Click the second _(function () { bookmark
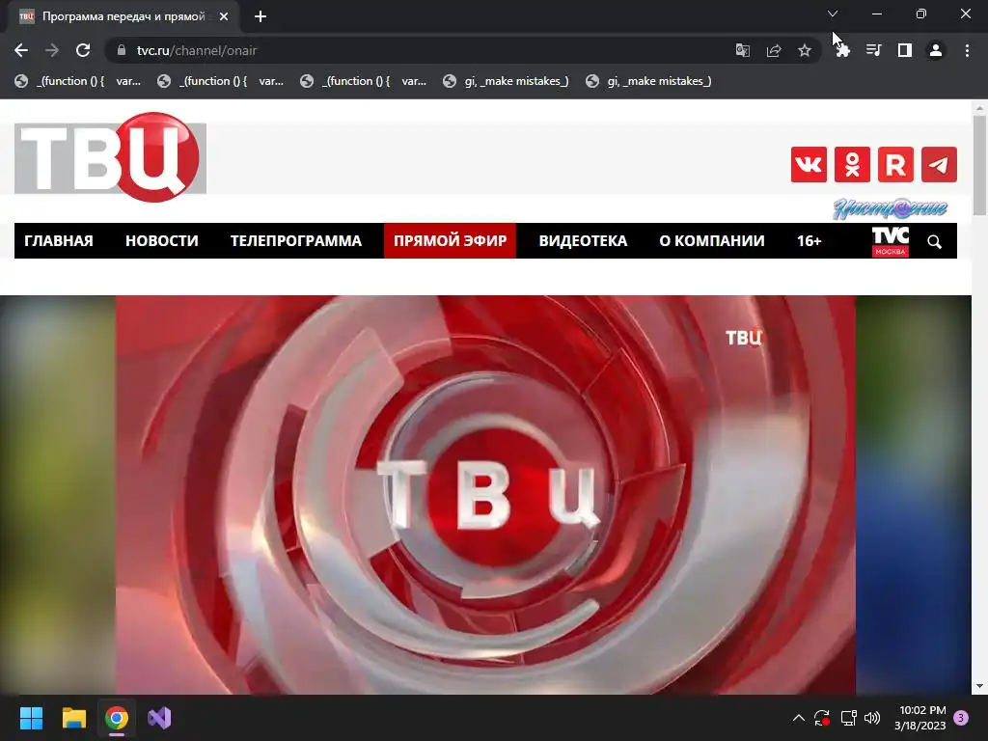This screenshot has height=741, width=988. coord(221,81)
